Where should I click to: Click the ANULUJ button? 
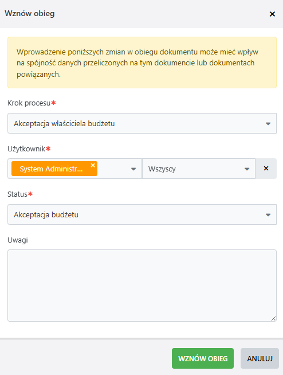[260, 358]
